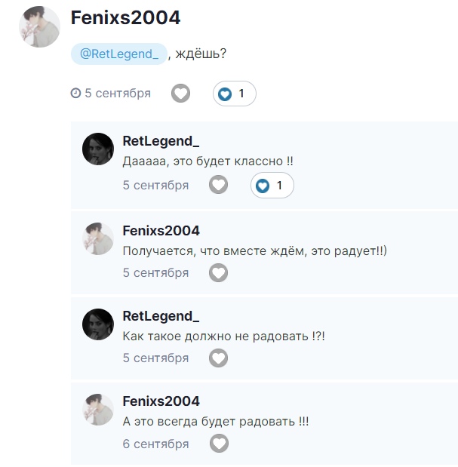Open the large Fenixs2004 avatar at top
This screenshot has width=458, height=467.
39,27
